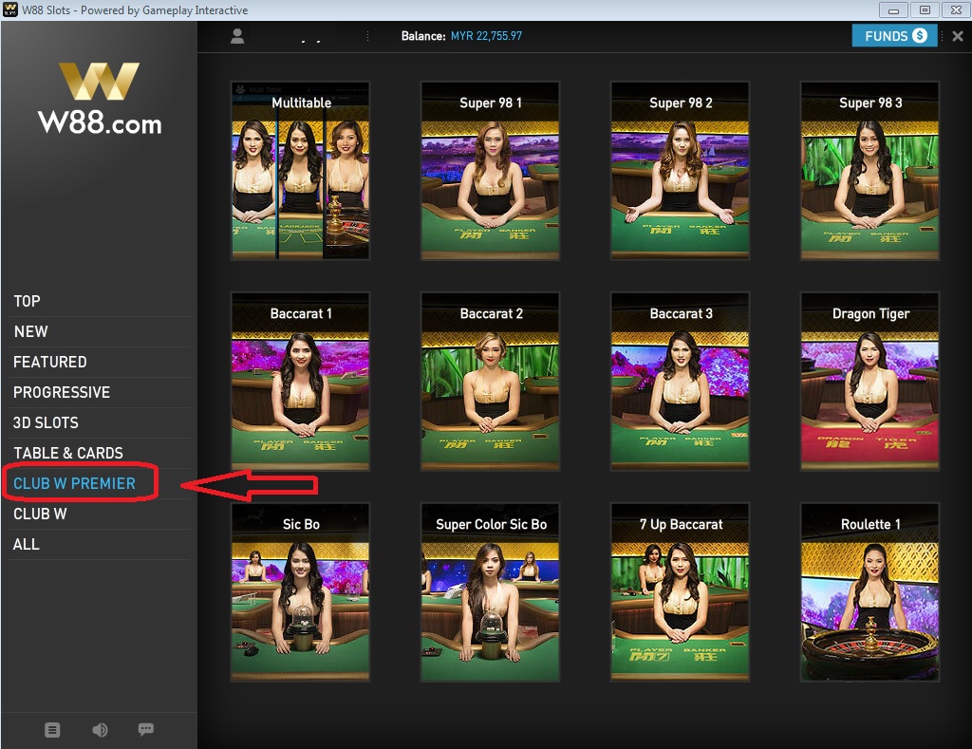Select CLUB W PREMIER category
This screenshot has height=749, width=972.
tap(74, 483)
